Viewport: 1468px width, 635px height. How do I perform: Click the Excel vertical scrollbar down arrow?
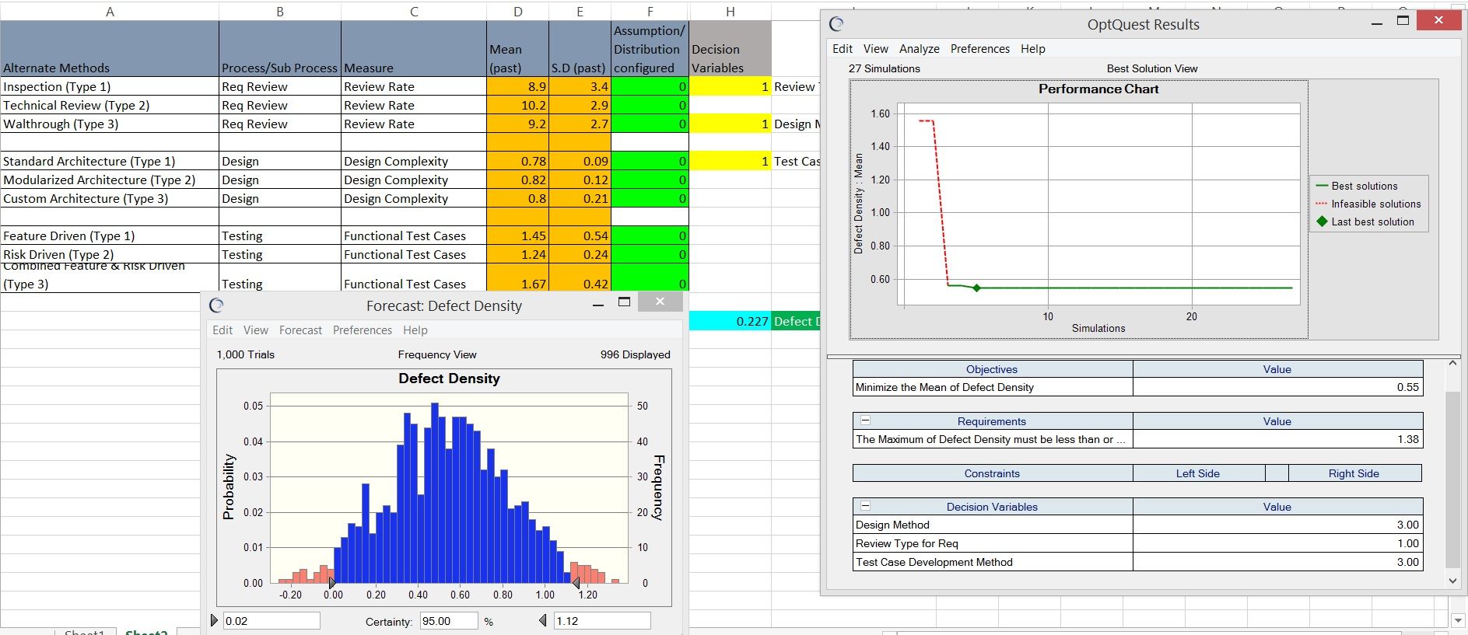coord(1459,620)
